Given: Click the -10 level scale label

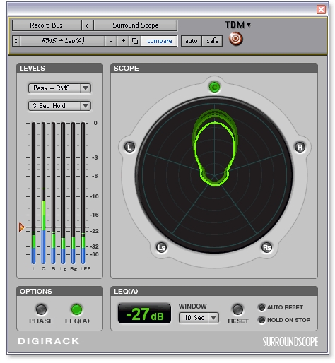Looking at the screenshot, I should point(94,196).
